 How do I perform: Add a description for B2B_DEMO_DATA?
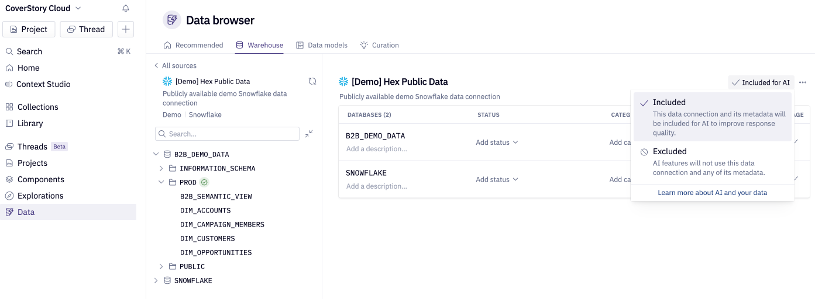pos(376,149)
